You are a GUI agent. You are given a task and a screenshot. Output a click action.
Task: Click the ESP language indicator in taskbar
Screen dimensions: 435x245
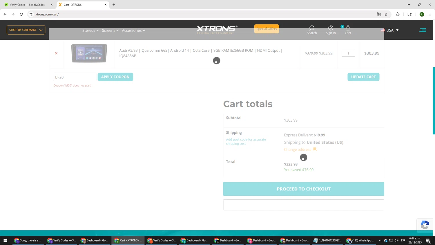(x=403, y=240)
